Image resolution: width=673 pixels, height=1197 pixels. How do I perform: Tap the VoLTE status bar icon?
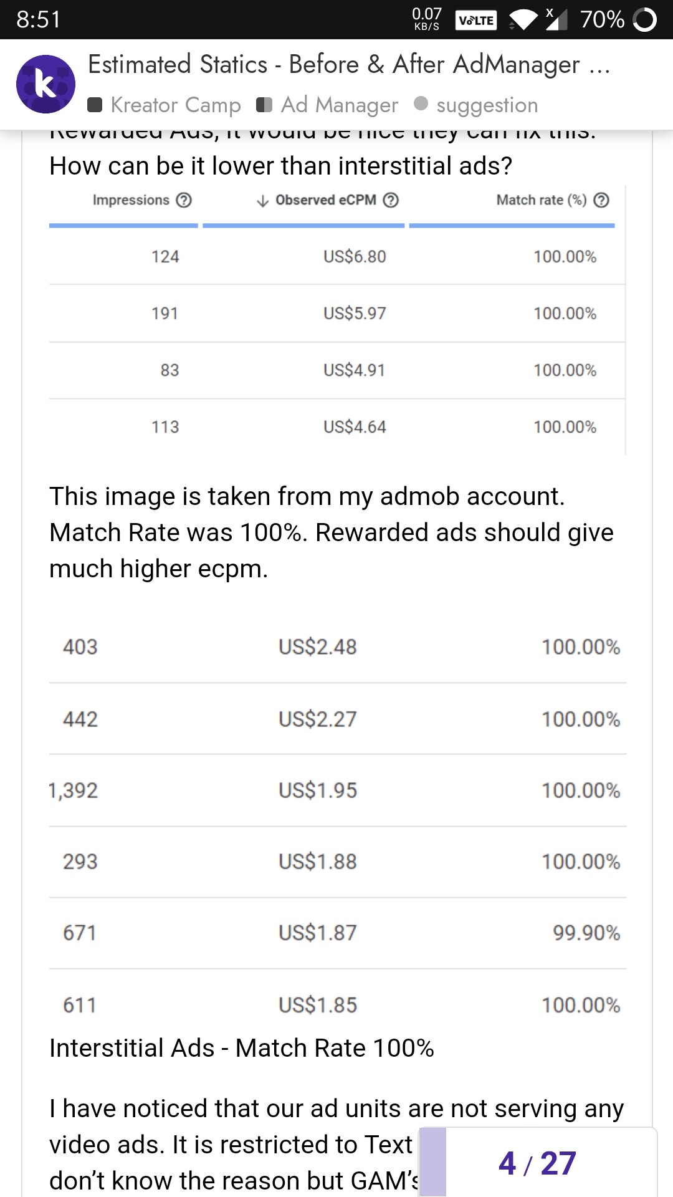[476, 20]
